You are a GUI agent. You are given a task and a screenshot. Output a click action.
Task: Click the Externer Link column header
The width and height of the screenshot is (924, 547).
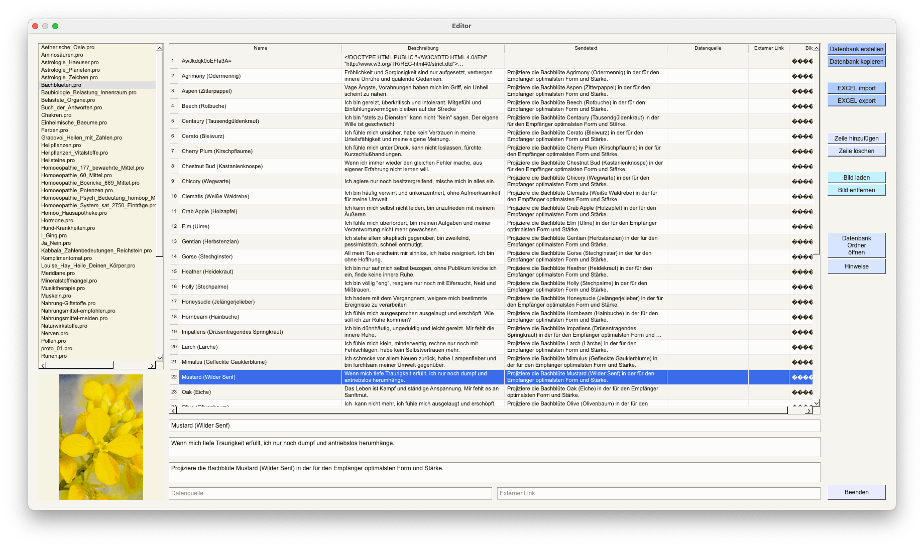pos(769,48)
